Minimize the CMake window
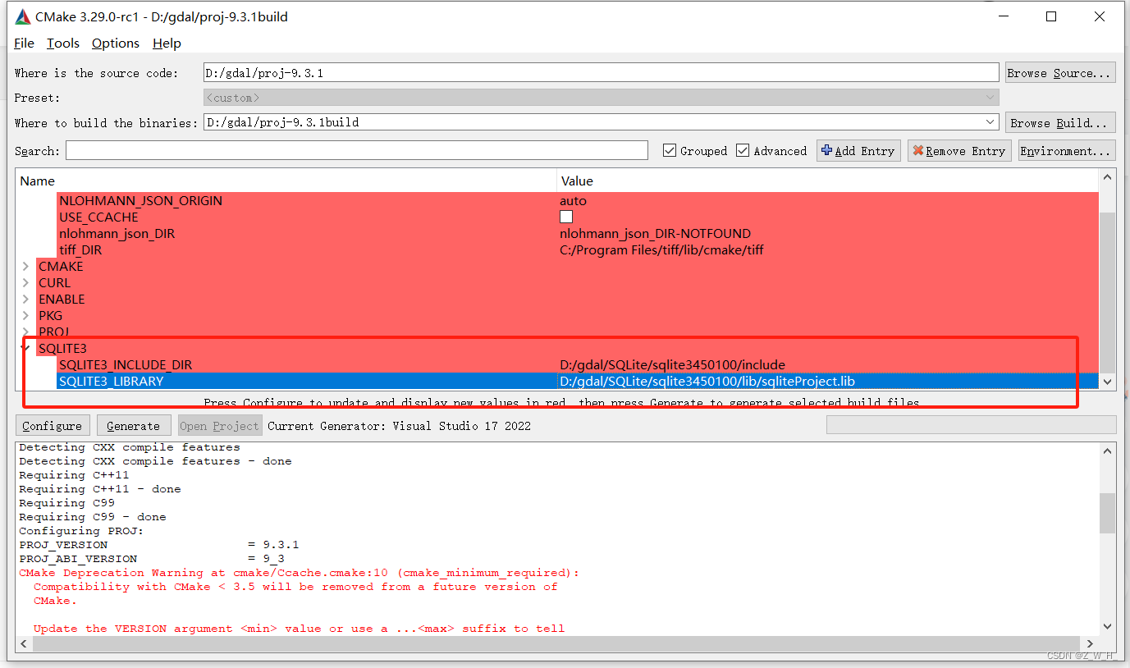 [1003, 16]
